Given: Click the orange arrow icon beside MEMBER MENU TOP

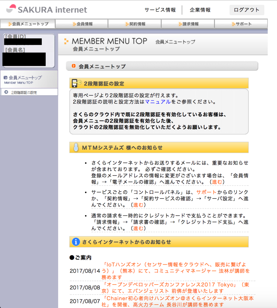Looking at the screenshot, I should [x=66, y=41].
